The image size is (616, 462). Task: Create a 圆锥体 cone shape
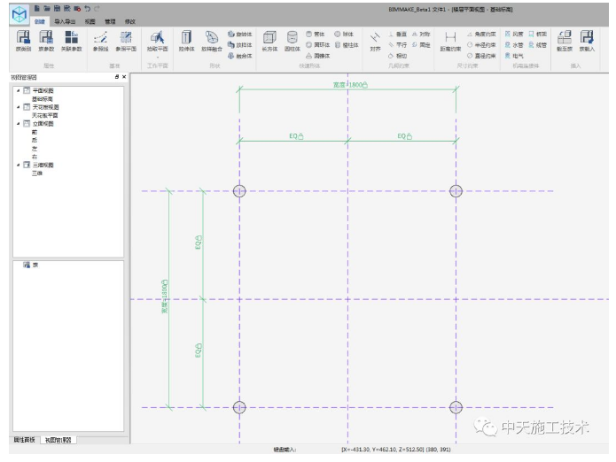point(318,56)
